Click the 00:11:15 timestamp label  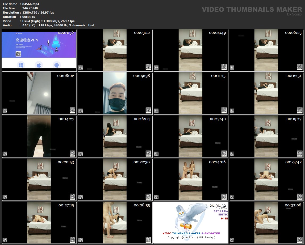pyautogui.click(x=218, y=76)
